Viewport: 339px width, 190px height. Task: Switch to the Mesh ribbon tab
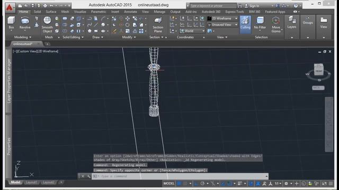65,12
